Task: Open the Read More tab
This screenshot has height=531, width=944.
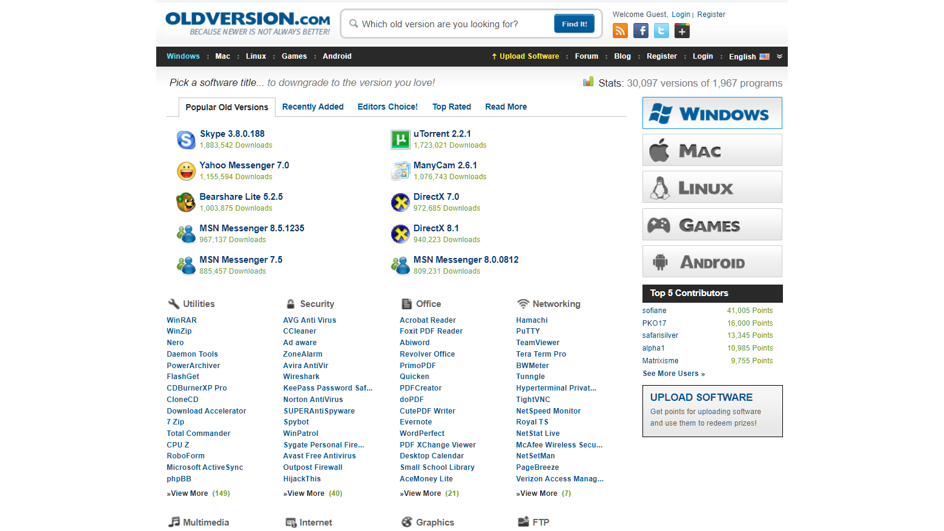Action: pyautogui.click(x=506, y=107)
